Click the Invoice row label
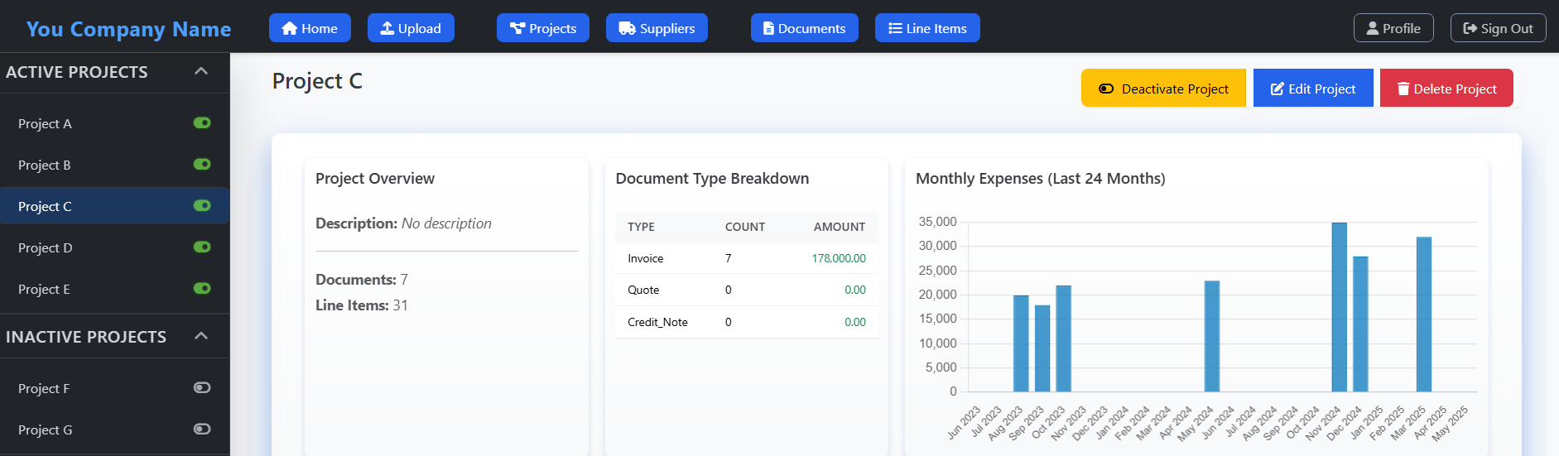This screenshot has width=1559, height=456. click(645, 258)
